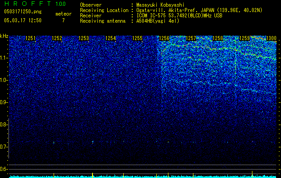This screenshot has width=281, height=178.
Task: Click the 1300 time label
Action: pos(271,38)
